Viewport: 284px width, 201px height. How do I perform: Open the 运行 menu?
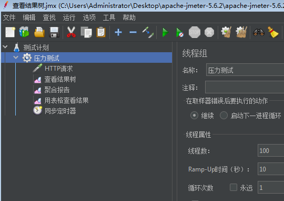tap(69, 17)
